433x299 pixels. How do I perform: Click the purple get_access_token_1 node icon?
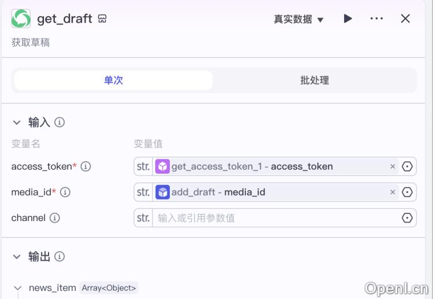[162, 166]
